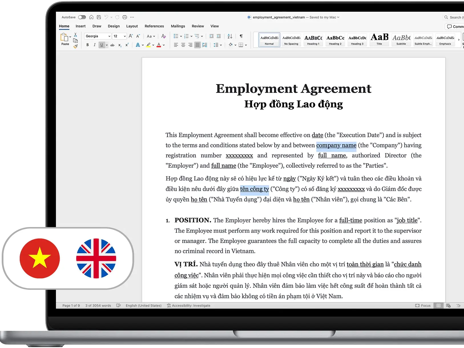The image size is (464, 348).
Task: Toggle Underline formatting
Action: pos(102,45)
